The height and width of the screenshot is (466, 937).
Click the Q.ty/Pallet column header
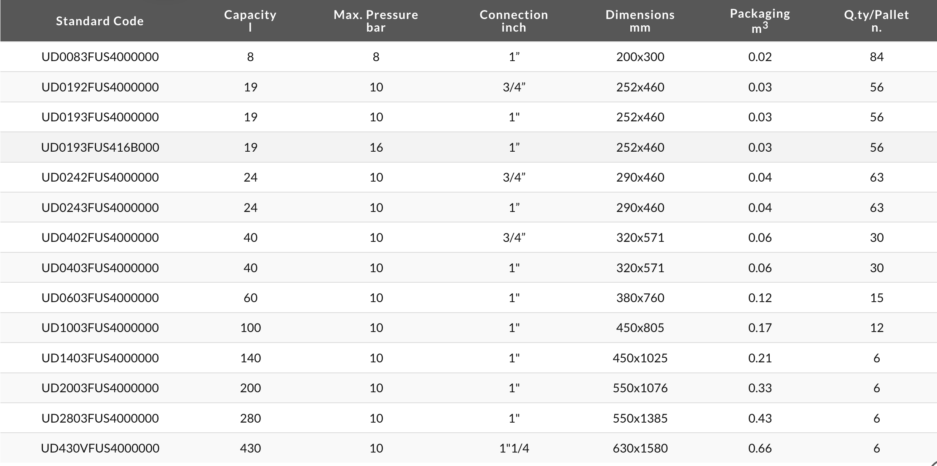(876, 21)
